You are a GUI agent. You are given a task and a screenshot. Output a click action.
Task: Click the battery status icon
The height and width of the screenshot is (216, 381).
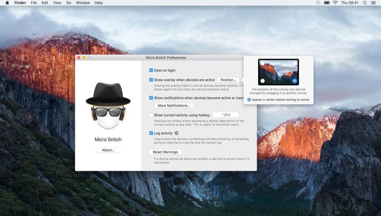(x=327, y=3)
